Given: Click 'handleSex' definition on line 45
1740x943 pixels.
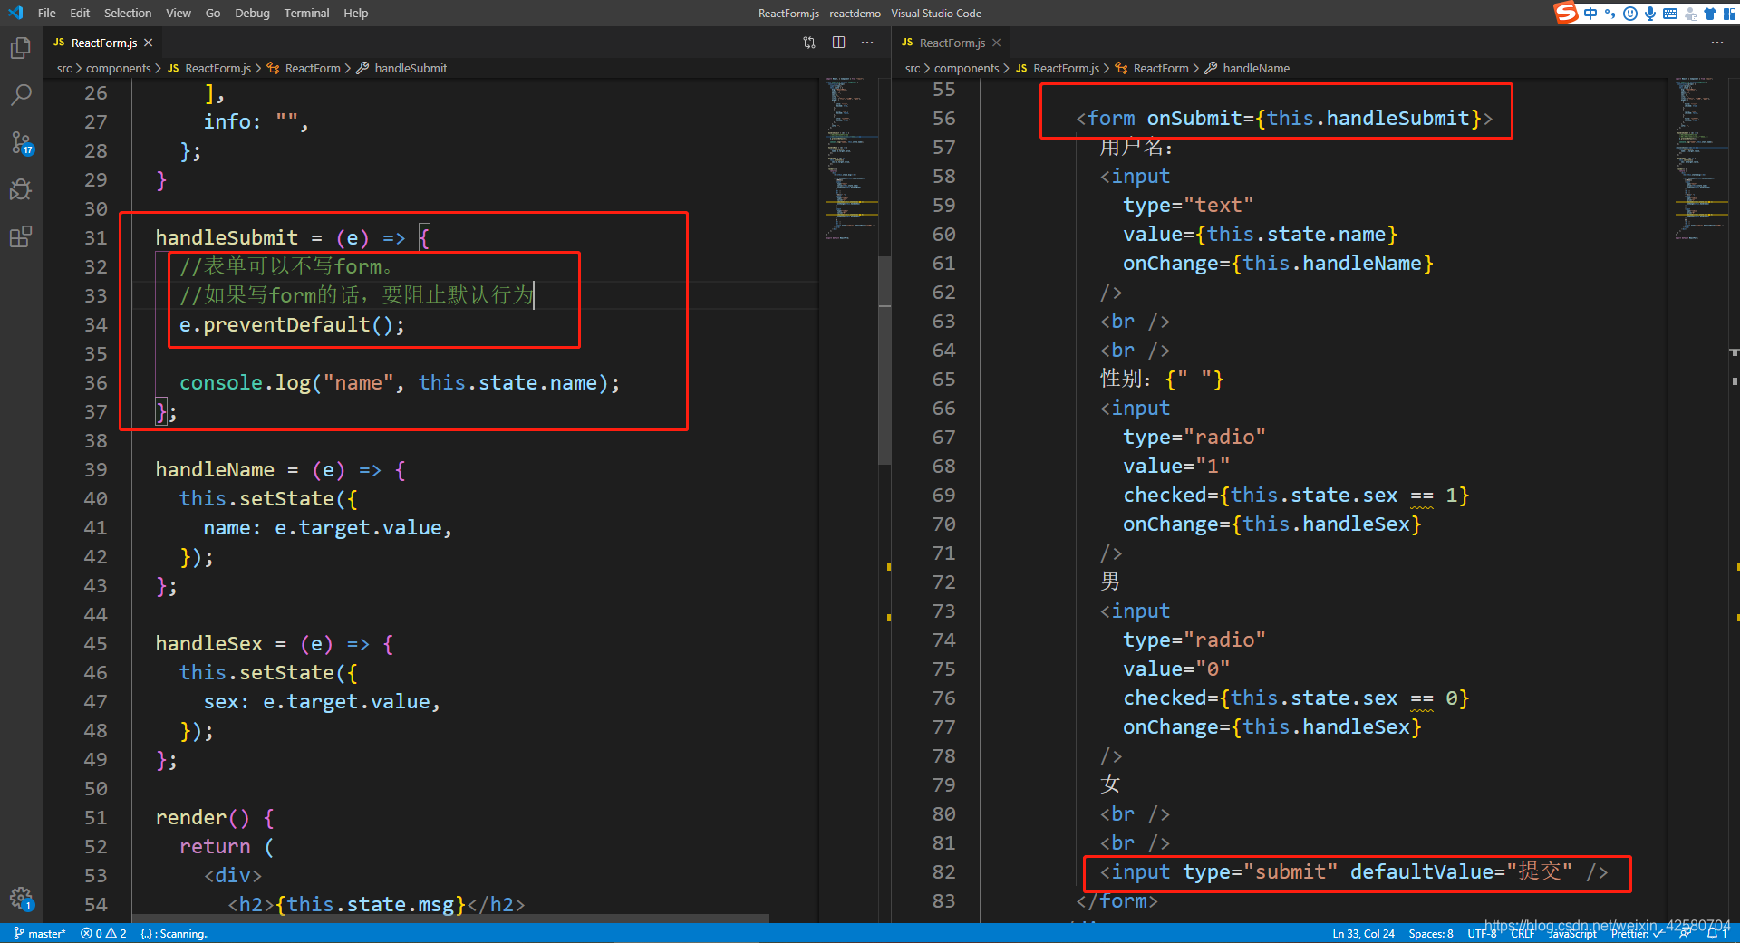Looking at the screenshot, I should point(208,643).
